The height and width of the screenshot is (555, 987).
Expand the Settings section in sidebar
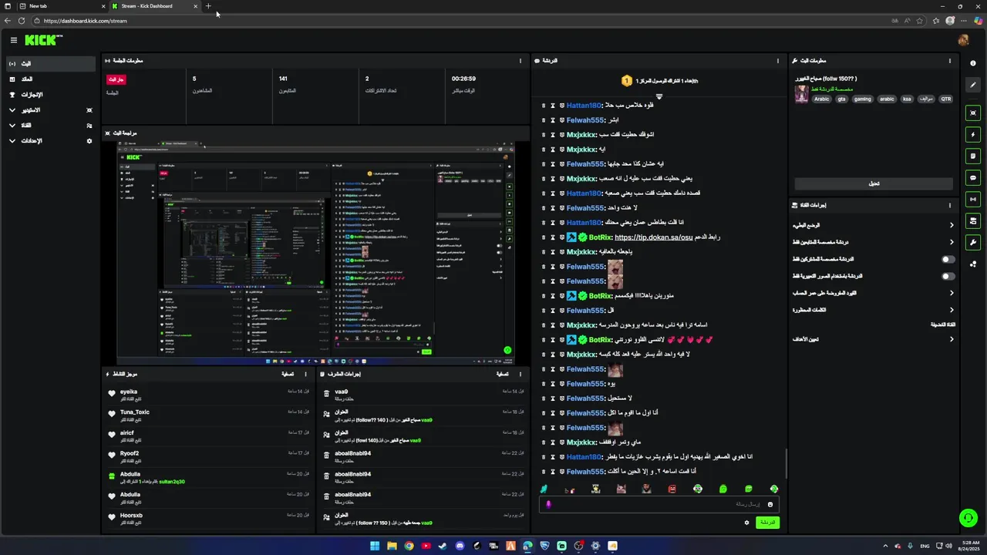(51, 141)
